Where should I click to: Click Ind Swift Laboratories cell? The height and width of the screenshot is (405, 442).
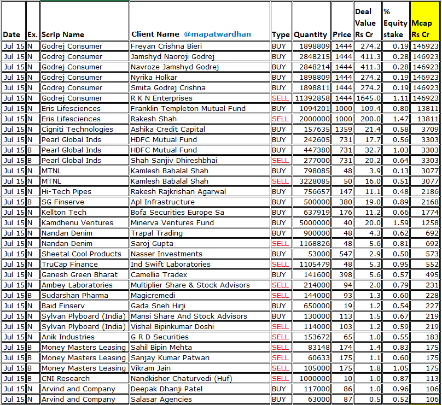[200, 265]
